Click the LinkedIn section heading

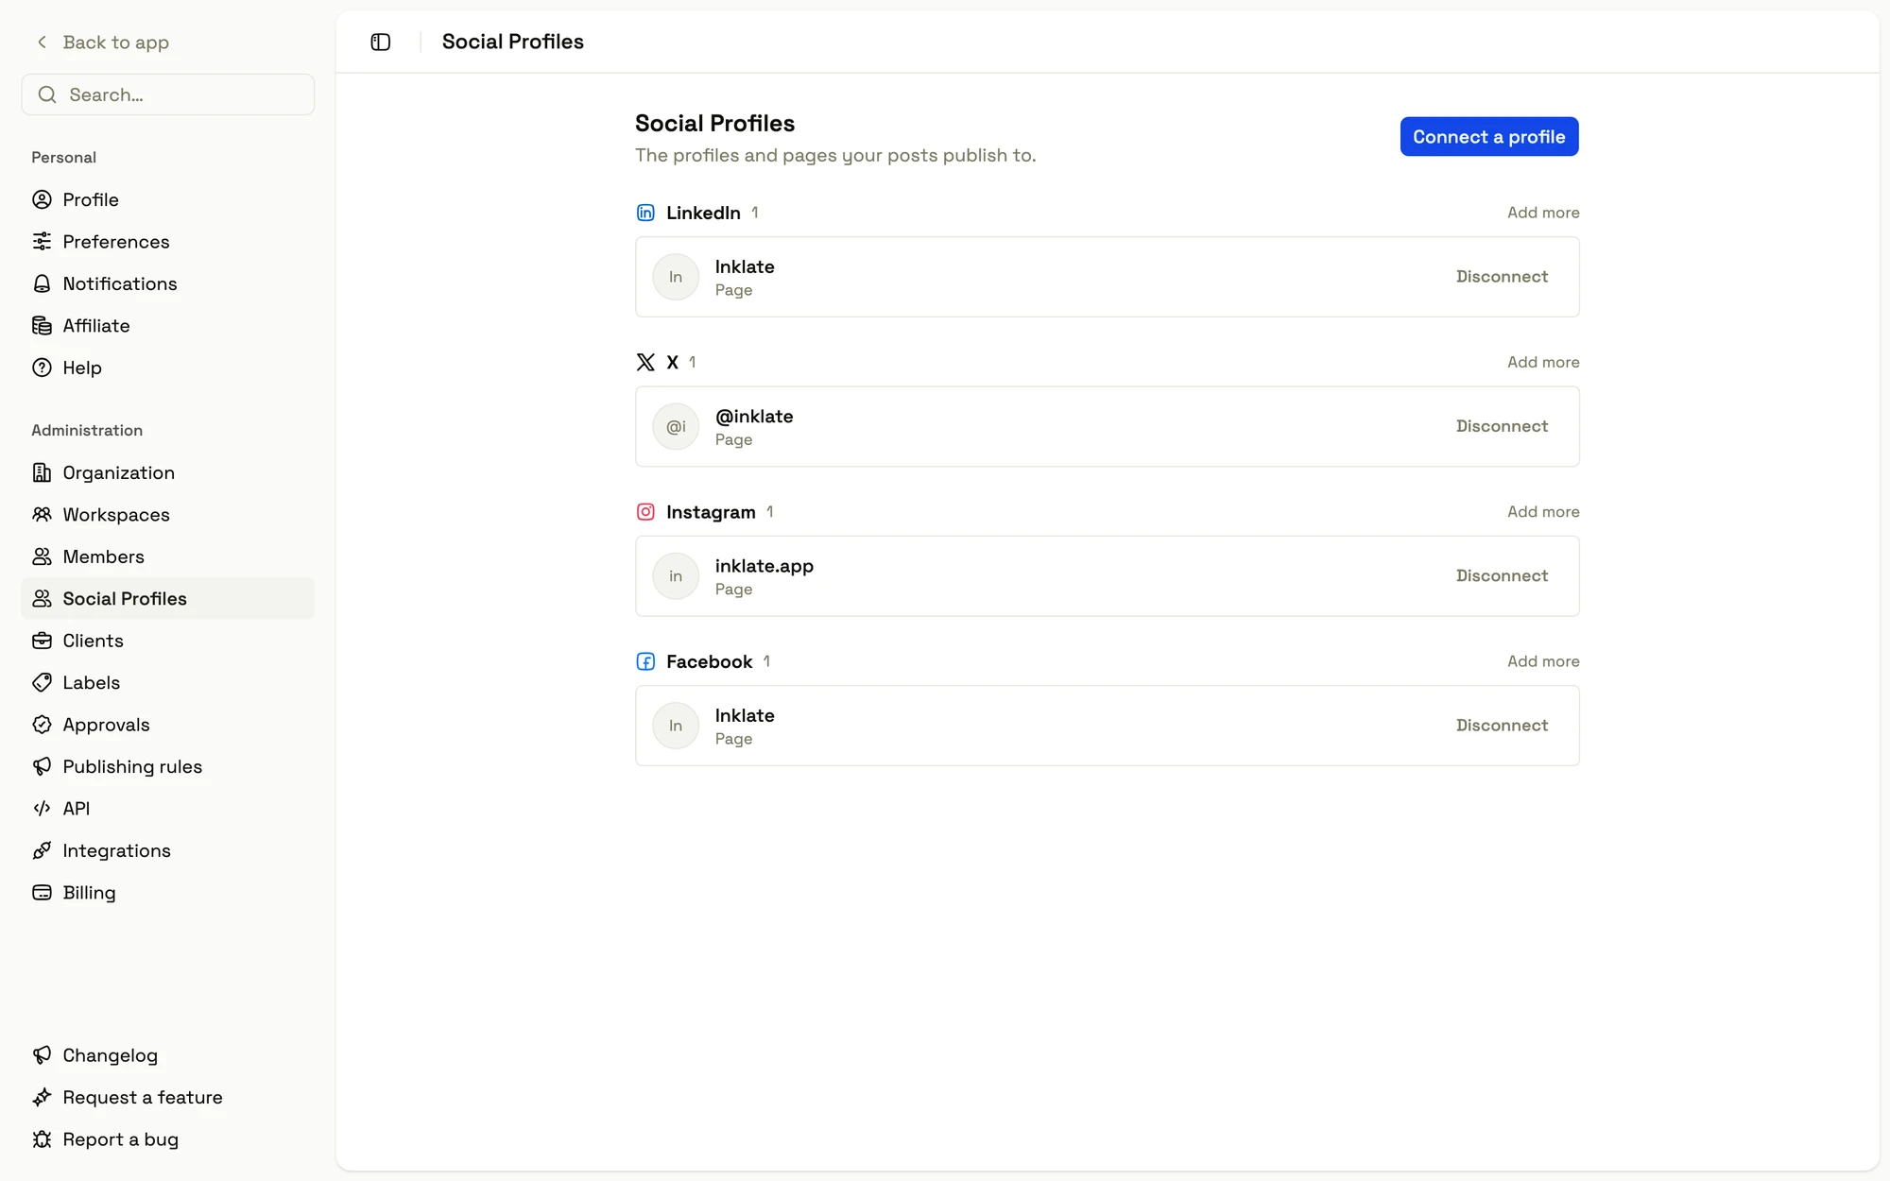pyautogui.click(x=703, y=213)
